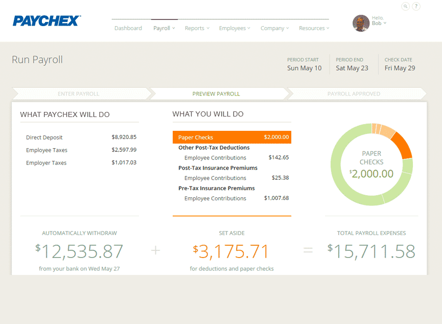Click the $142.65 employee contributions amount
The width and height of the screenshot is (442, 324).
279,157
